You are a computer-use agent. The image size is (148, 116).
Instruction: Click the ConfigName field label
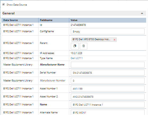tap(47, 31)
